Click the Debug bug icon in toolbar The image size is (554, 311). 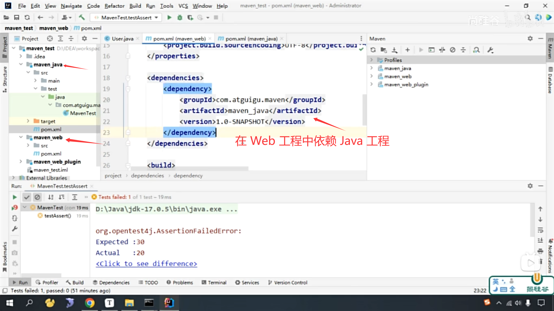click(x=180, y=18)
